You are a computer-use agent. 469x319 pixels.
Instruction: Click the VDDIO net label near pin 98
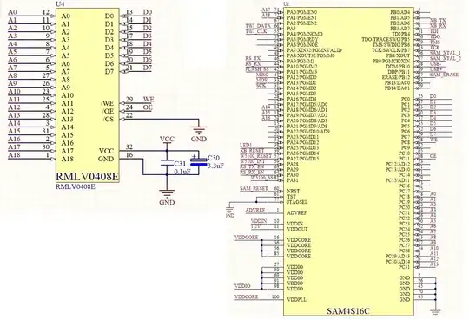click(242, 286)
